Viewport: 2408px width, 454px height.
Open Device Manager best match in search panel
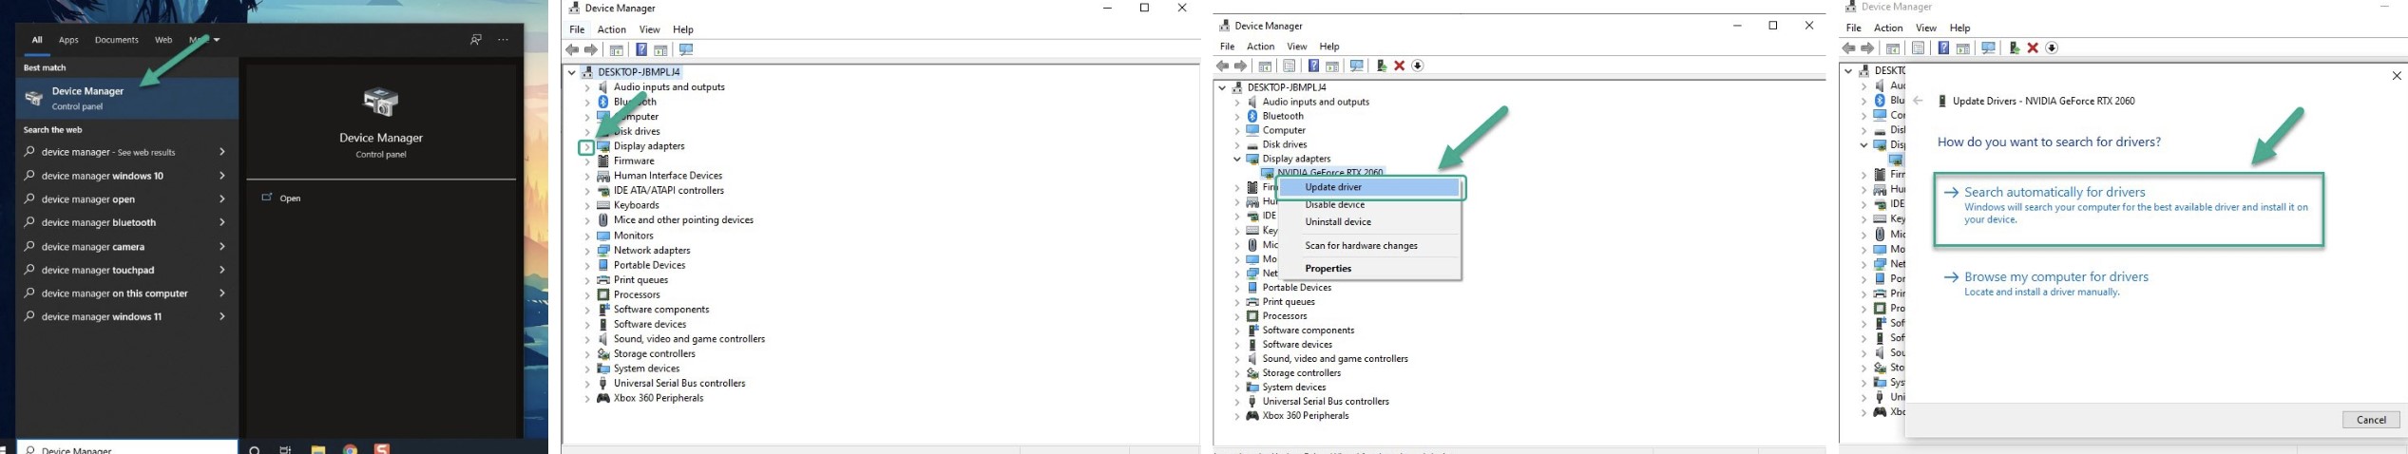[126, 99]
